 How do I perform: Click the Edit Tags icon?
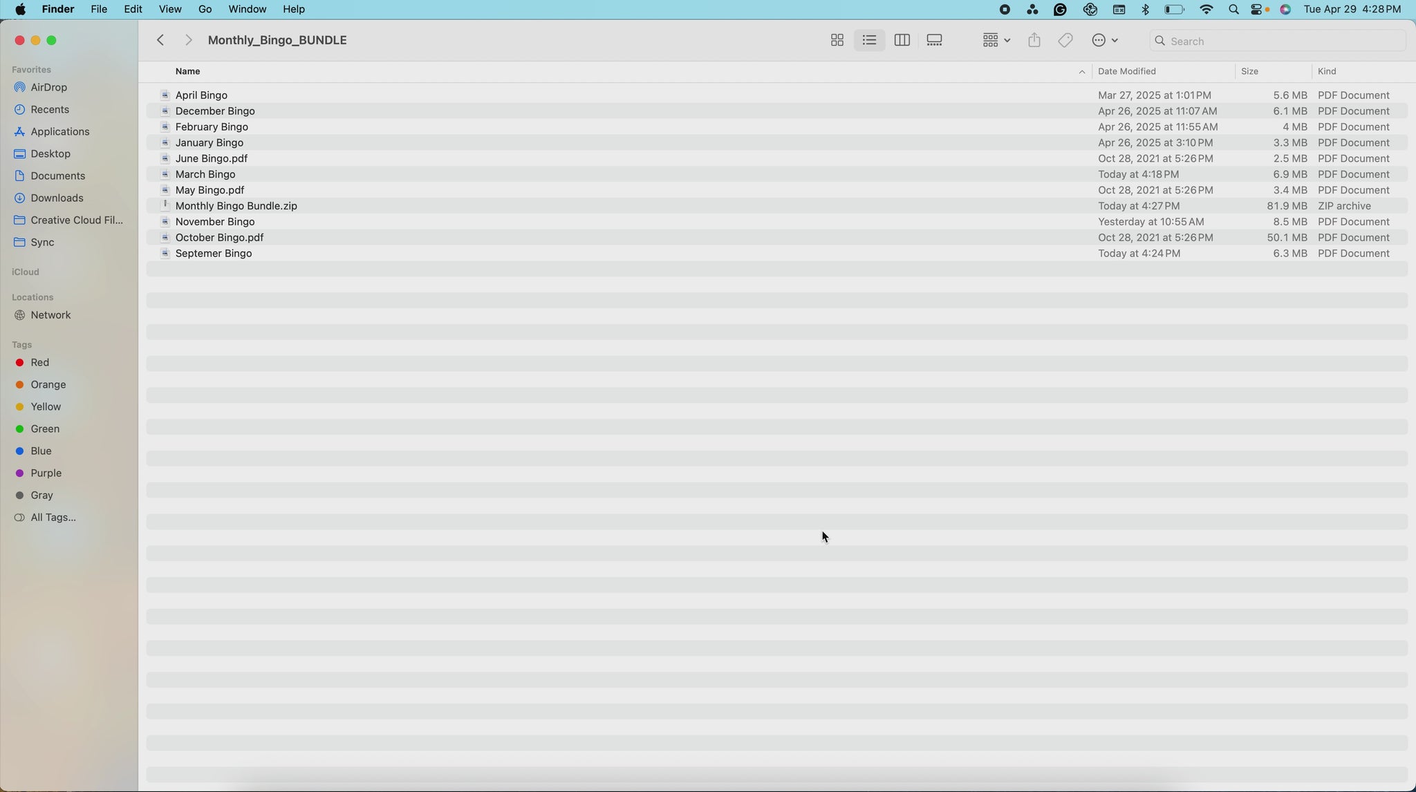(x=1065, y=41)
